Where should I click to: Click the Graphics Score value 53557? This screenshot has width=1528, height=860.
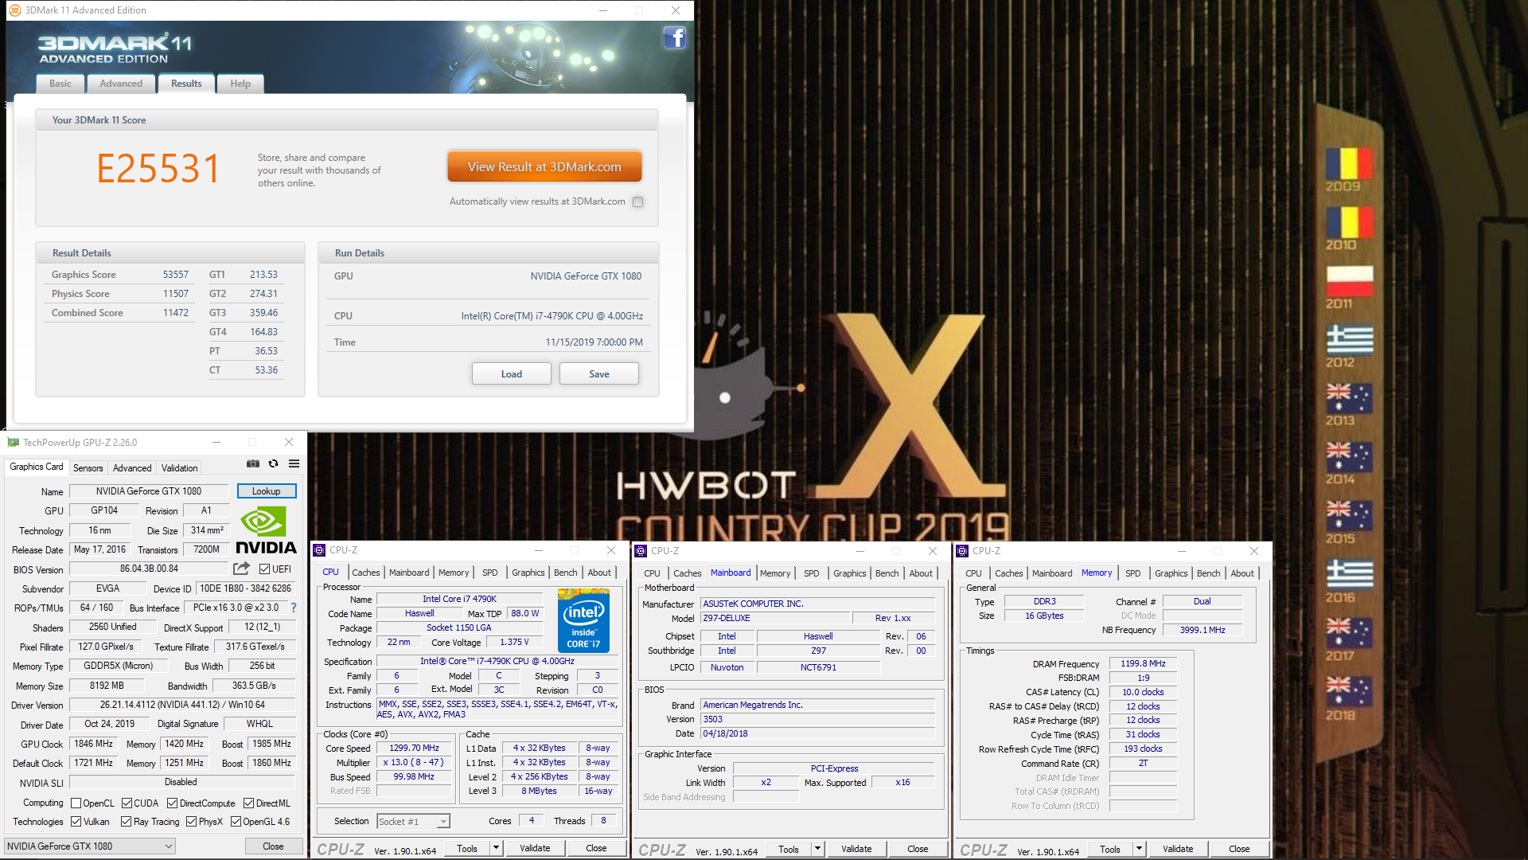click(176, 275)
